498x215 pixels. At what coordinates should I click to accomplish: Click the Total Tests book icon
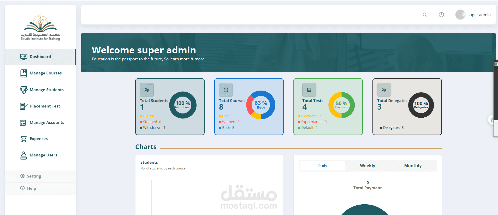click(x=309, y=90)
